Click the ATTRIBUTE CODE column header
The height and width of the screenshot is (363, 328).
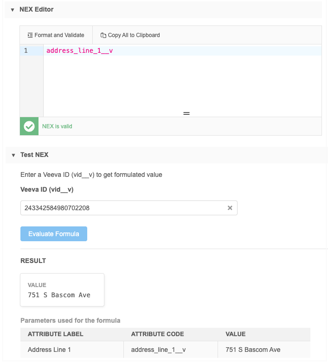pyautogui.click(x=158, y=334)
